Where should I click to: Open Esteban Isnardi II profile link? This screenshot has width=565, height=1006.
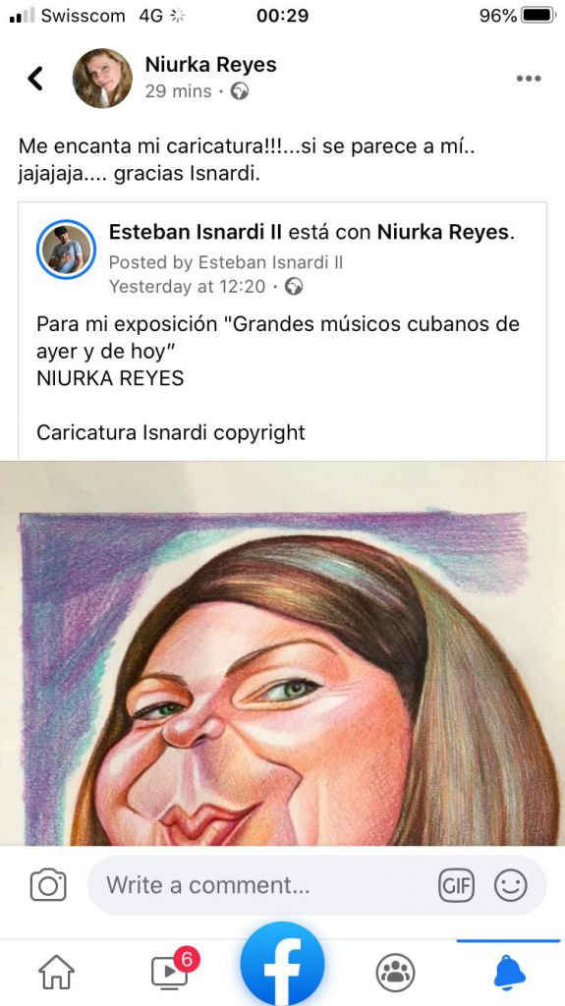point(196,232)
